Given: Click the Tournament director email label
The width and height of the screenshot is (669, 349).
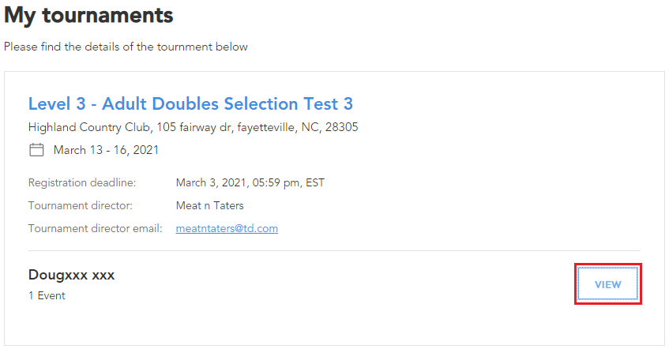Looking at the screenshot, I should [x=95, y=228].
